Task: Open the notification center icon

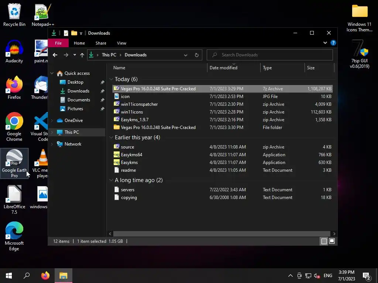Action: (367, 276)
